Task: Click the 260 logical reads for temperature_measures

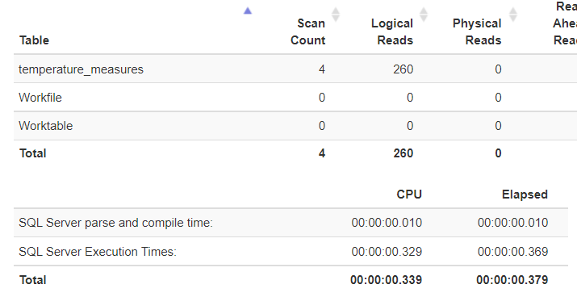Action: (403, 69)
